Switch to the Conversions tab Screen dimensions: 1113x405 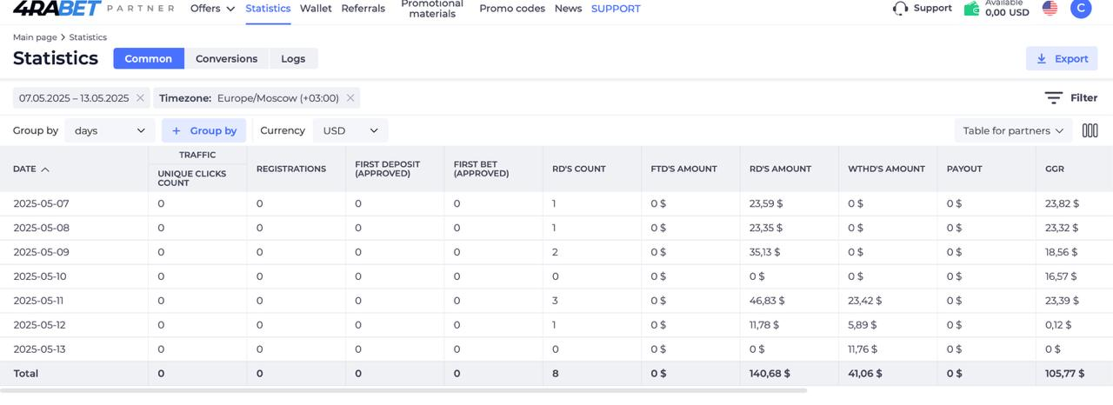tap(226, 58)
